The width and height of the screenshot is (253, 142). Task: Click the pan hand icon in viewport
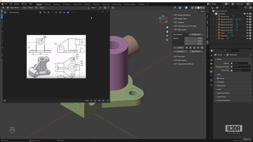[x=167, y=32]
